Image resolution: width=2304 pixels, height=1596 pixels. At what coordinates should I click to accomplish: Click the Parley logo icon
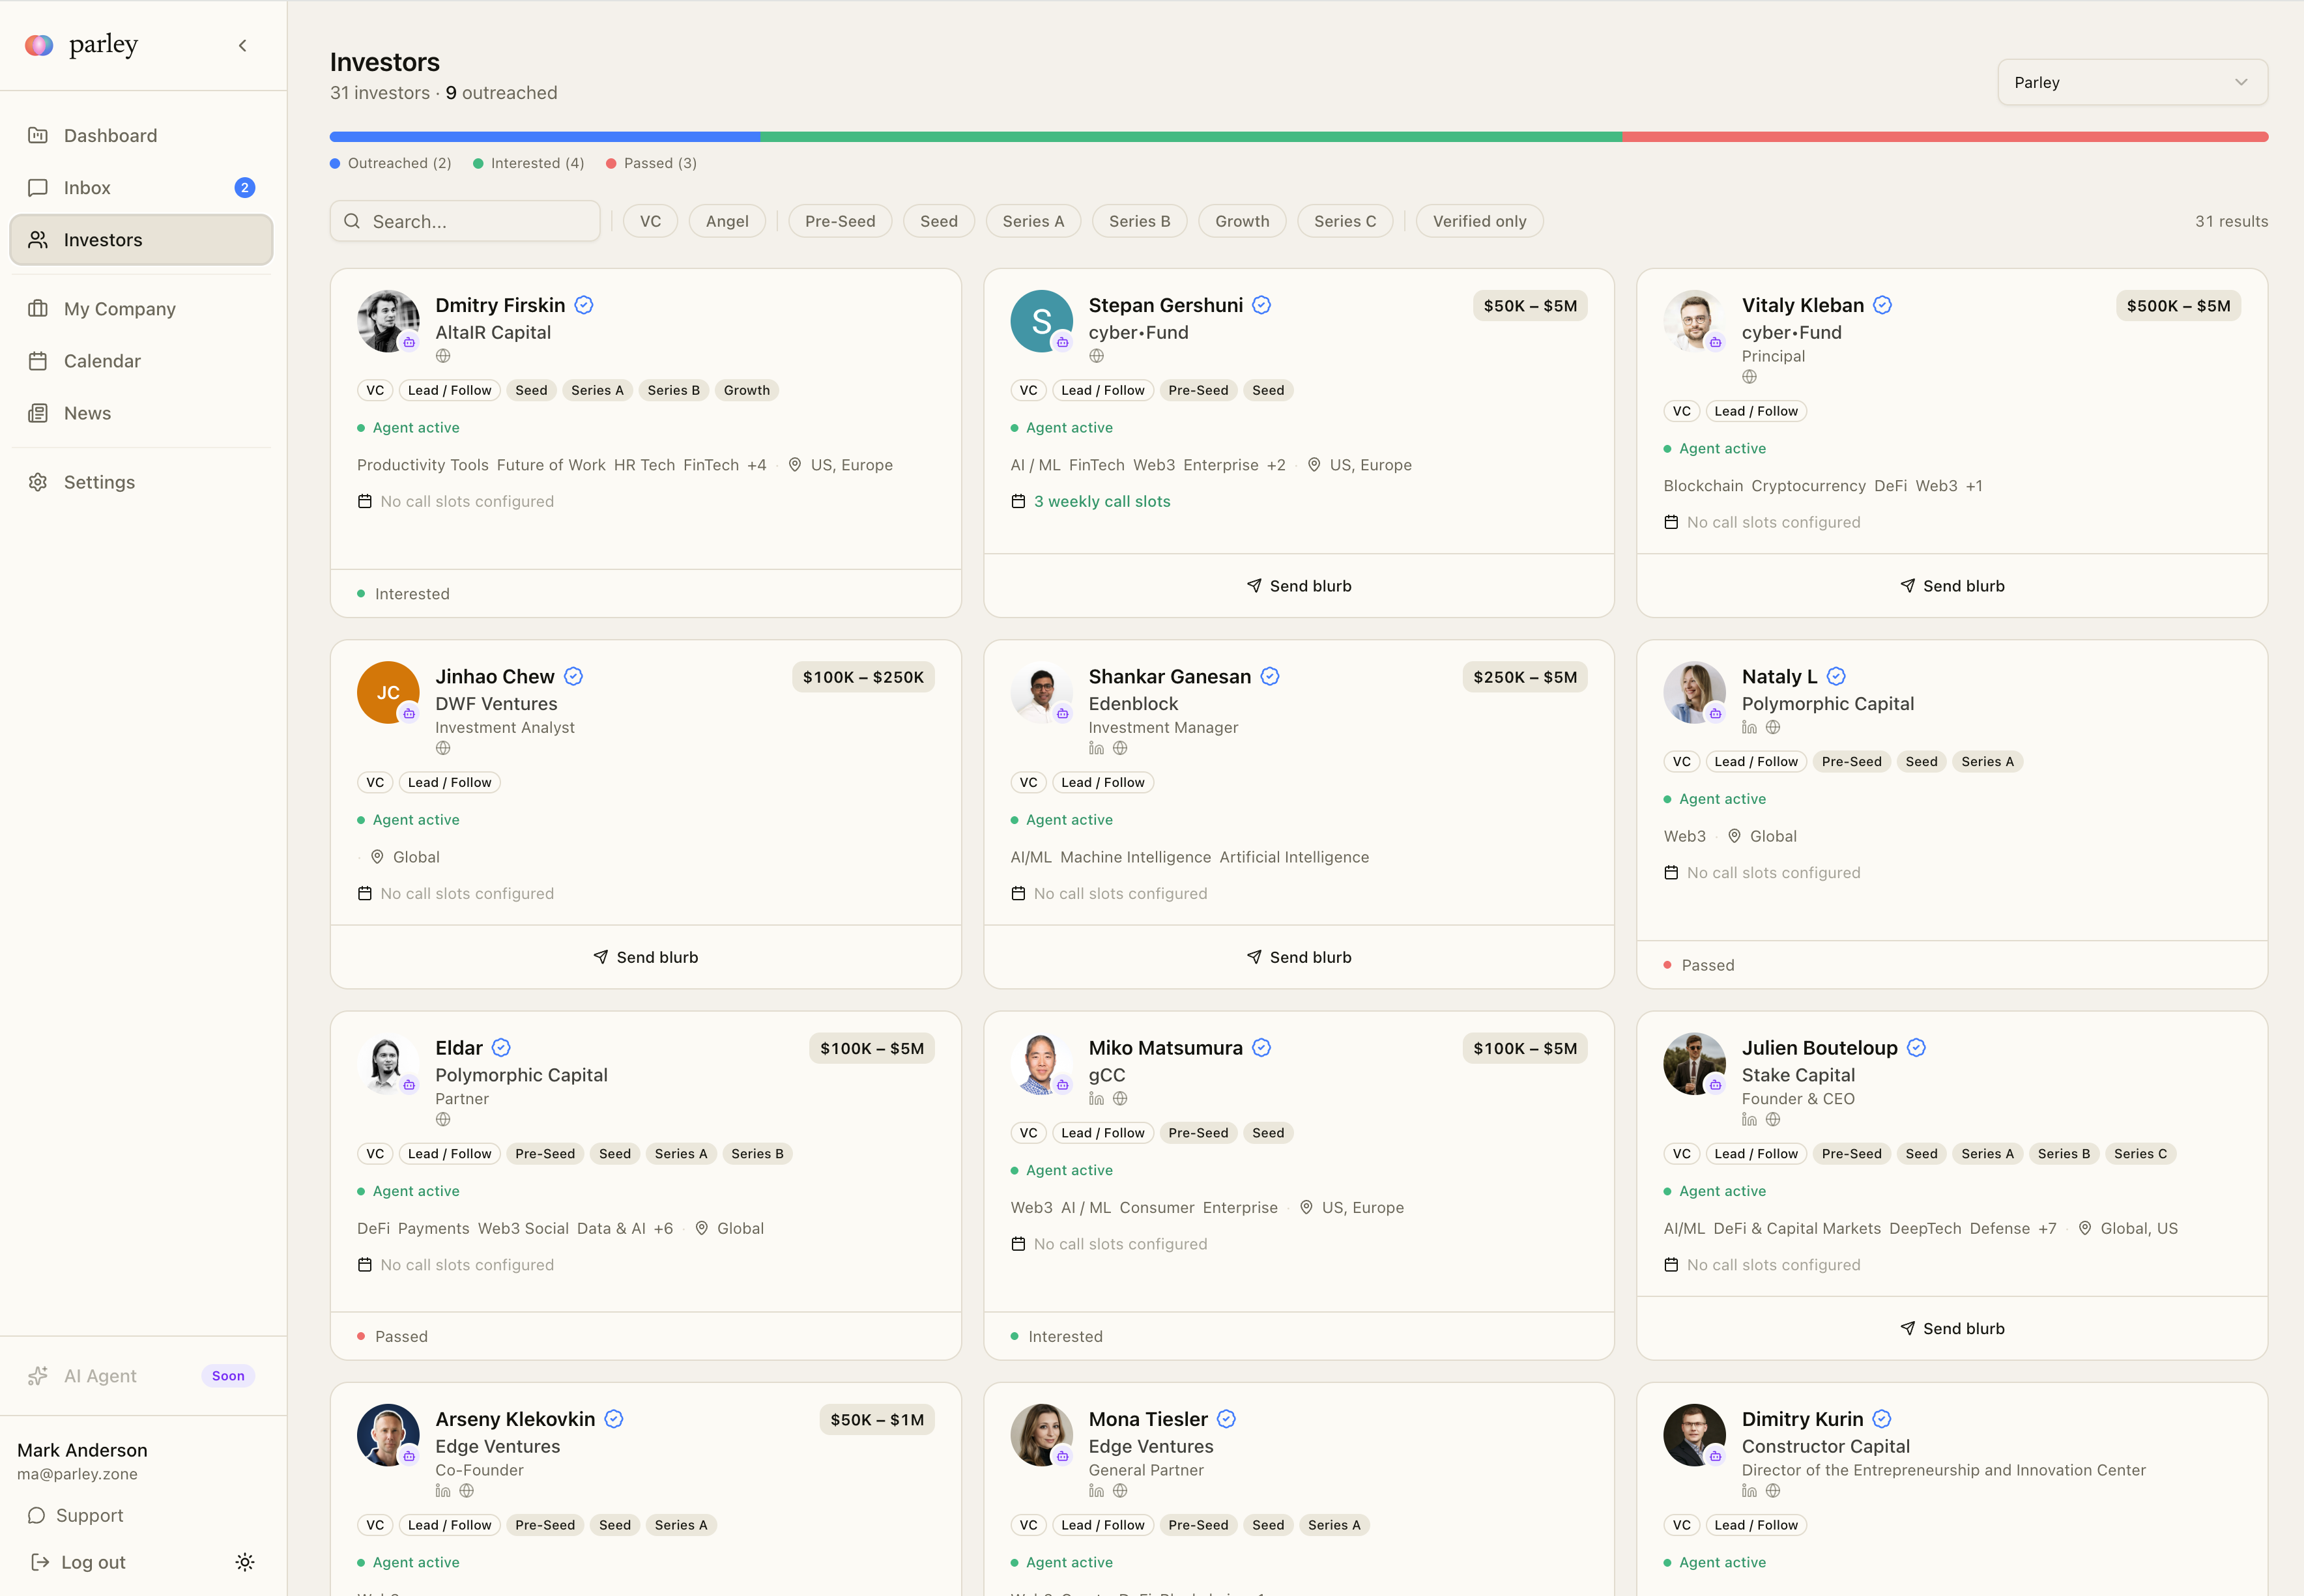(39, 45)
